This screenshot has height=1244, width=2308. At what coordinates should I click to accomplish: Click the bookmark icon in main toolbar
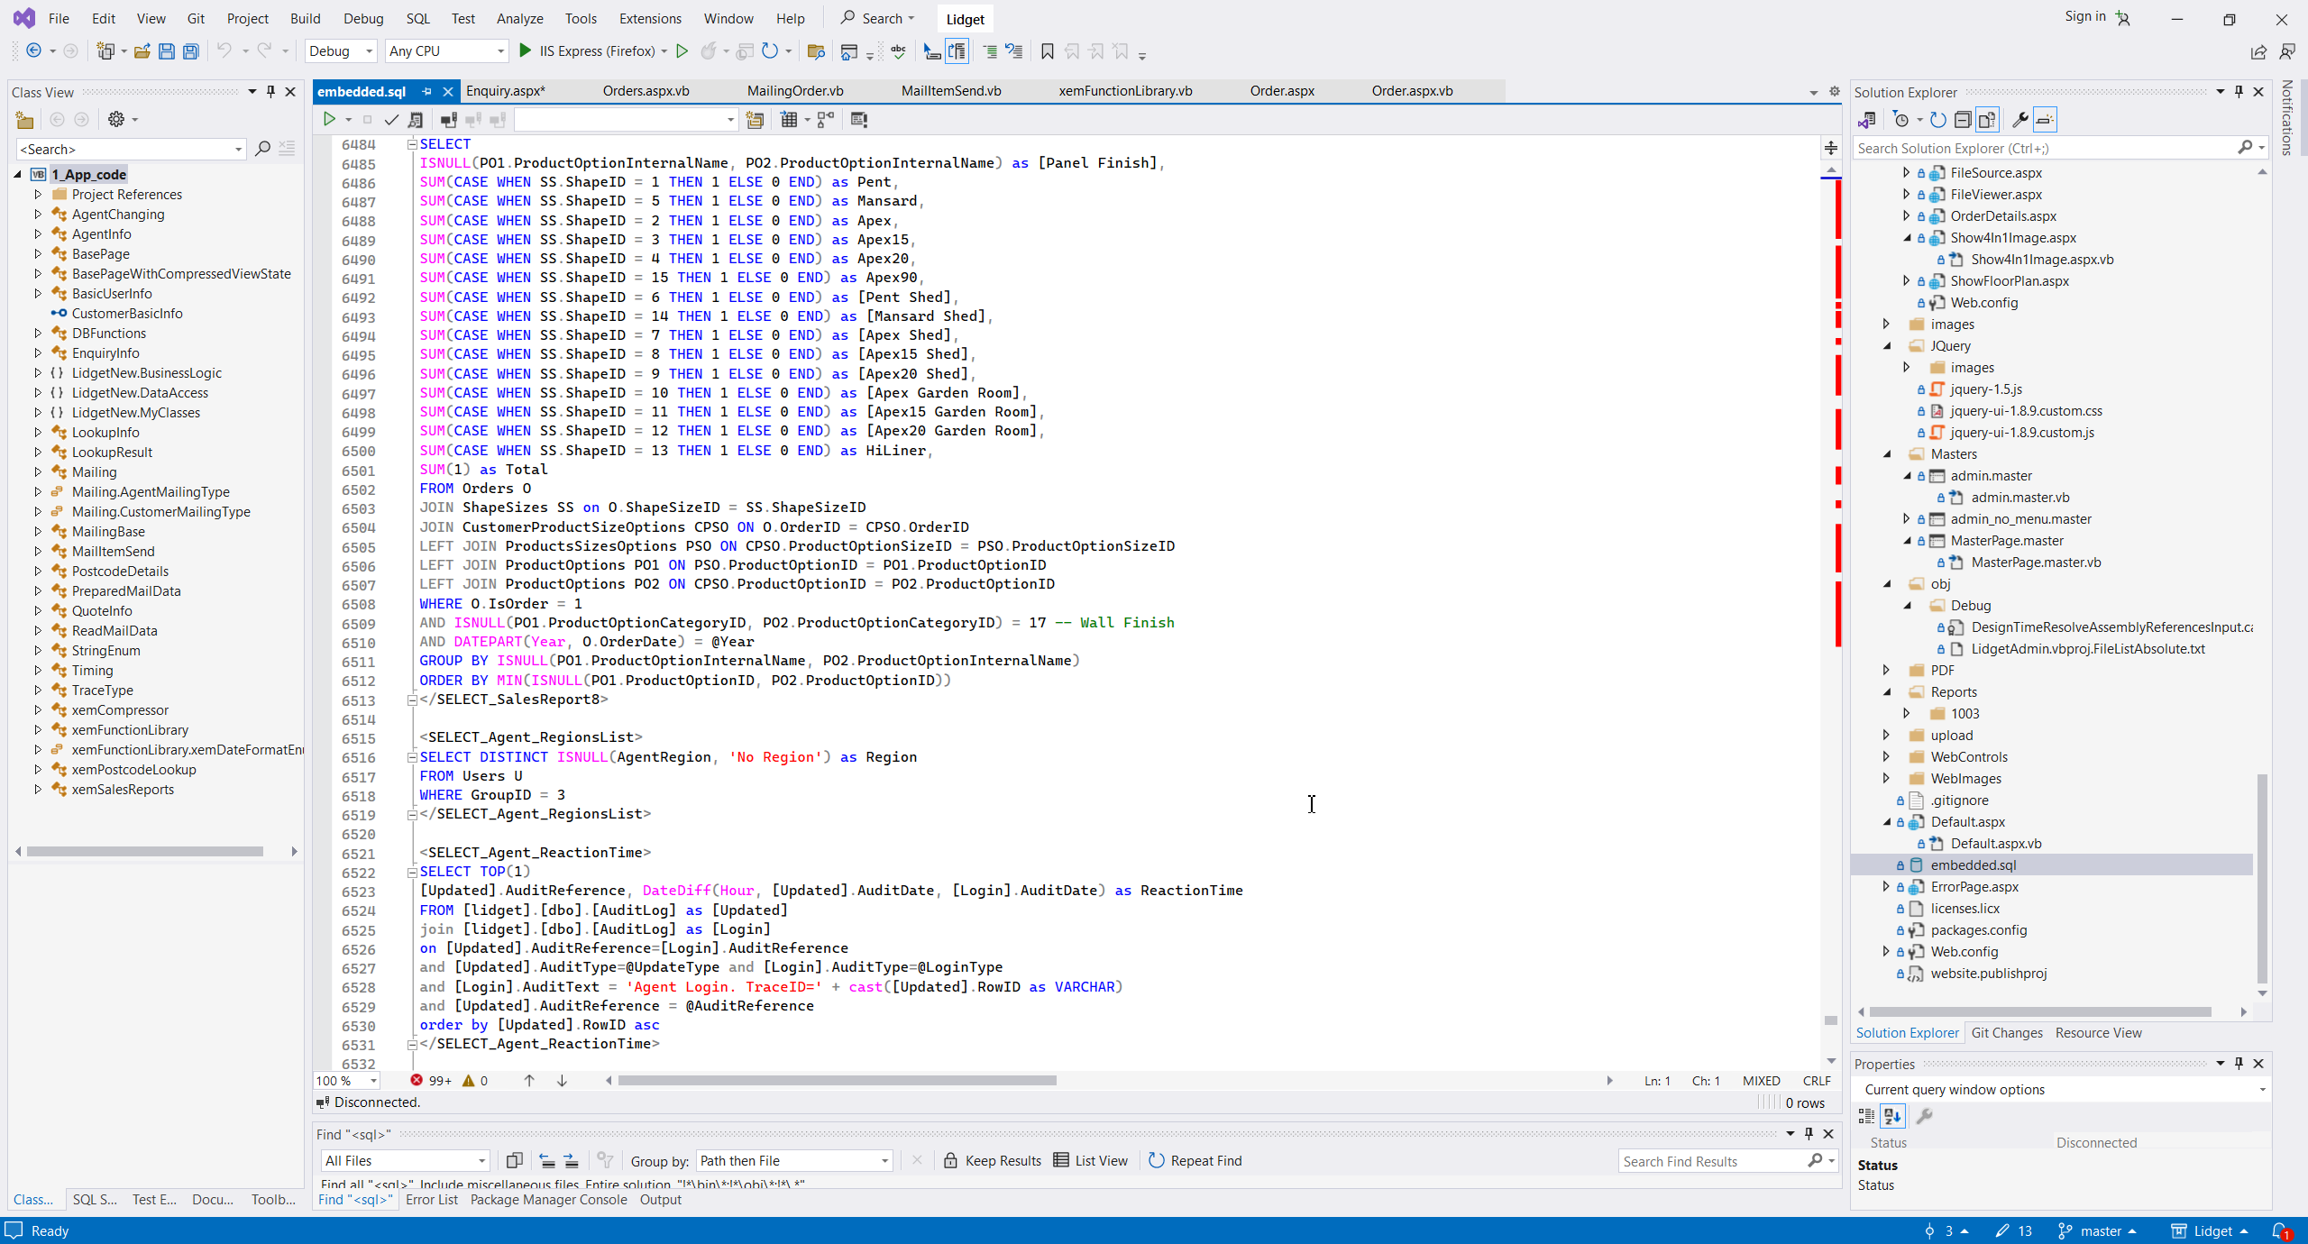(1047, 51)
